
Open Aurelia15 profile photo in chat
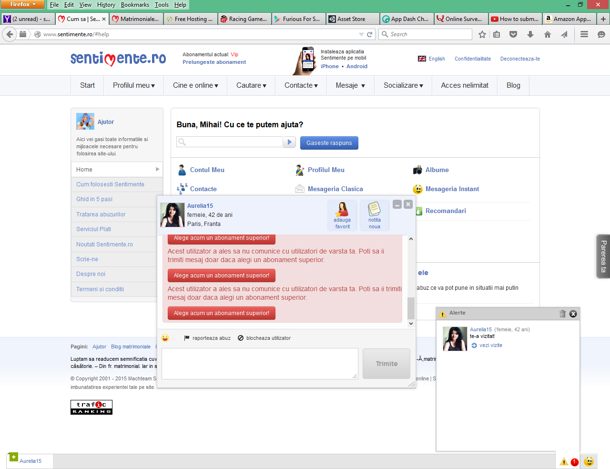click(x=172, y=214)
